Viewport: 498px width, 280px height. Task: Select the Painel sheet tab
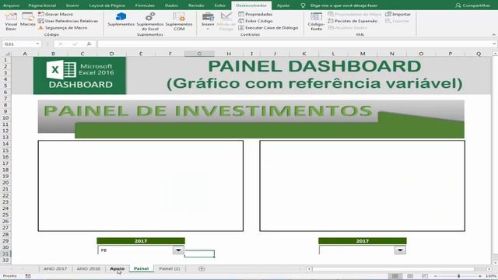pos(141,268)
